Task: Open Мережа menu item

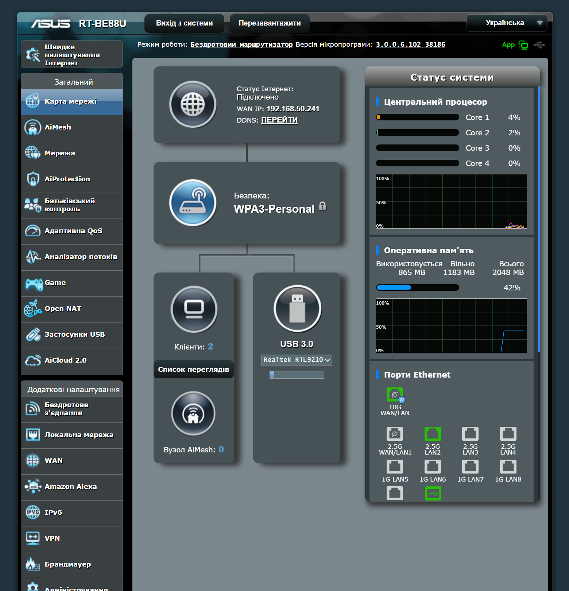Action: click(x=72, y=154)
